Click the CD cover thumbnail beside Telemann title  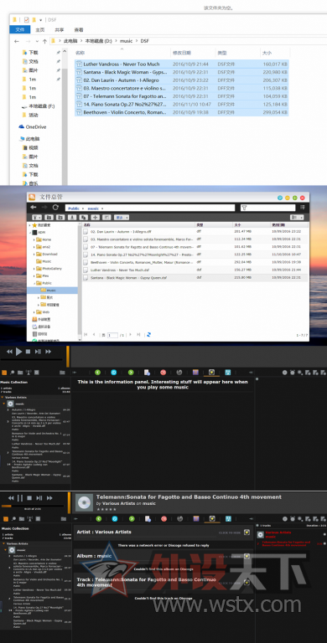(84, 502)
